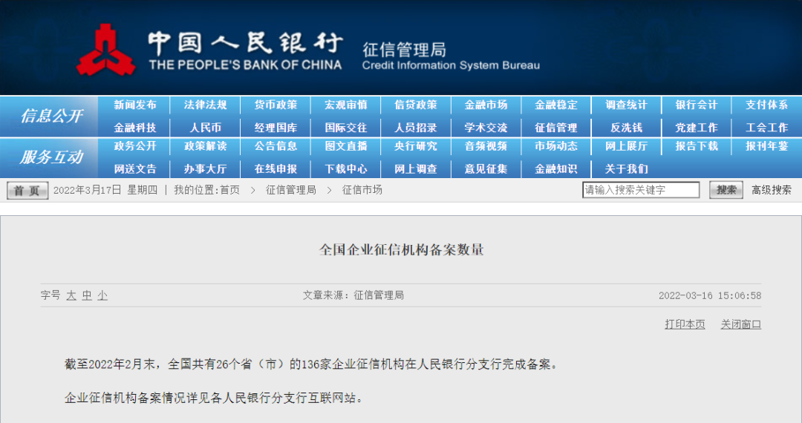Go to the 办事大厅 page
Image resolution: width=802 pixels, height=423 pixels.
click(205, 169)
